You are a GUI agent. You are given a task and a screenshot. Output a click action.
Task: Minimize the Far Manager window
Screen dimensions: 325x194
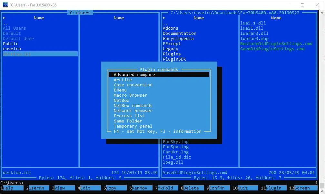coord(288,5)
